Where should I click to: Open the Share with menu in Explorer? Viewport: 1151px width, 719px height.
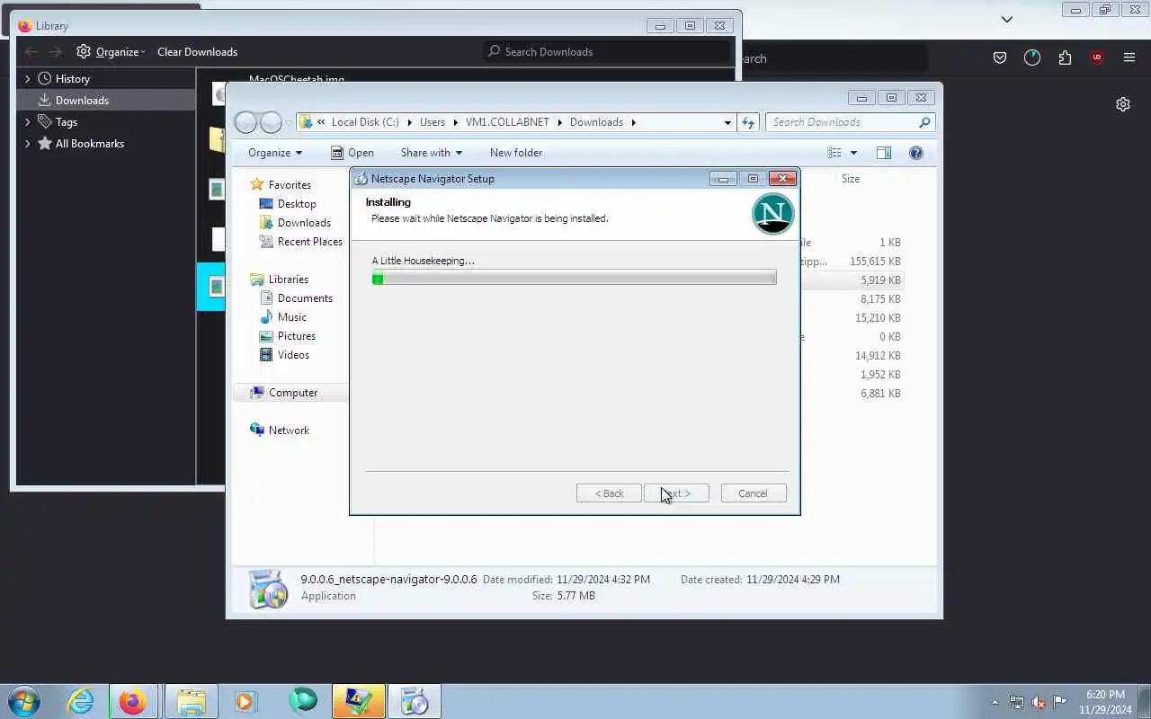point(432,153)
